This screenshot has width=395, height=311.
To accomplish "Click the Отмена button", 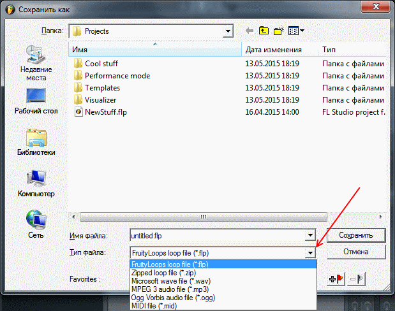I will [x=355, y=252].
